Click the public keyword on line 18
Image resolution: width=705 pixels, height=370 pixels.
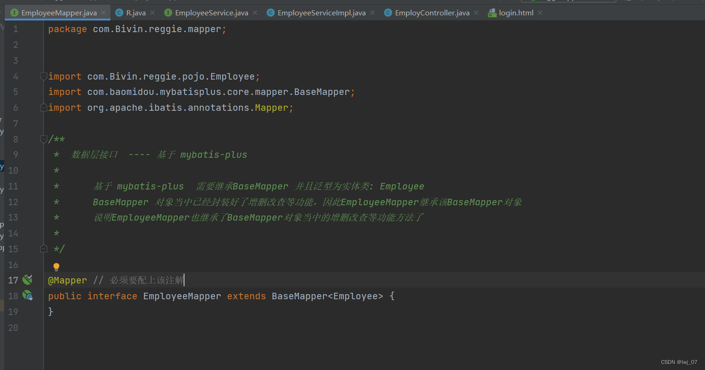(65, 296)
